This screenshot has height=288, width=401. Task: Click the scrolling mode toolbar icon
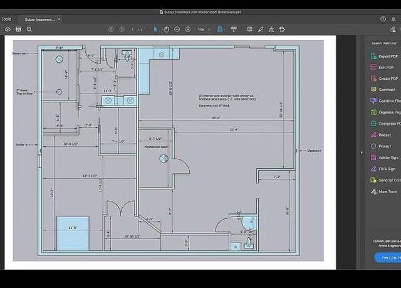coord(234,29)
